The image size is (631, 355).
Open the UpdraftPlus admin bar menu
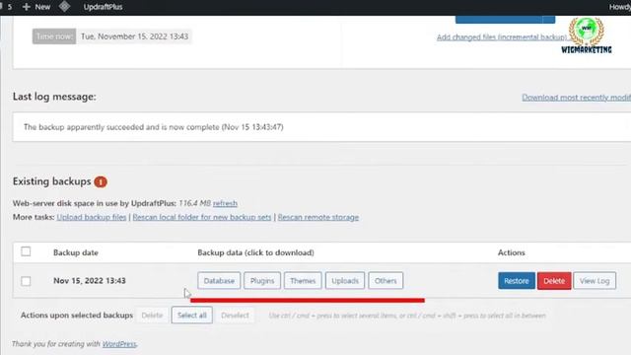coord(103,7)
